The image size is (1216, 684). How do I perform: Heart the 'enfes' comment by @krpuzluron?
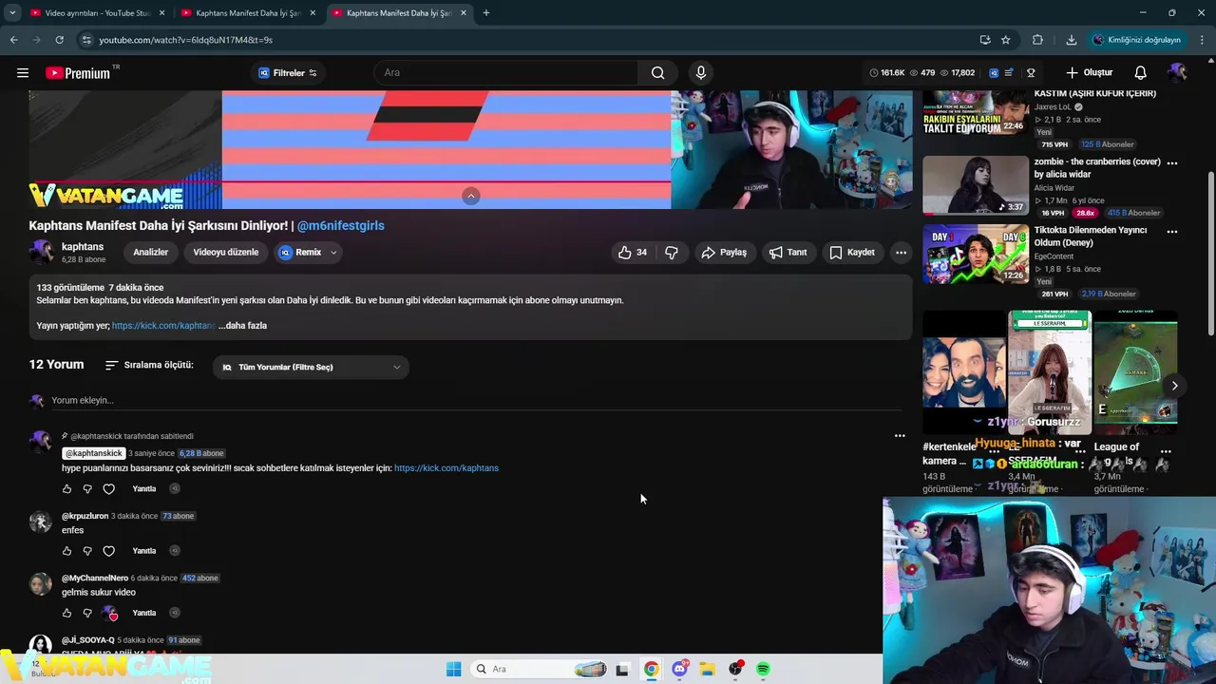pyautogui.click(x=108, y=551)
